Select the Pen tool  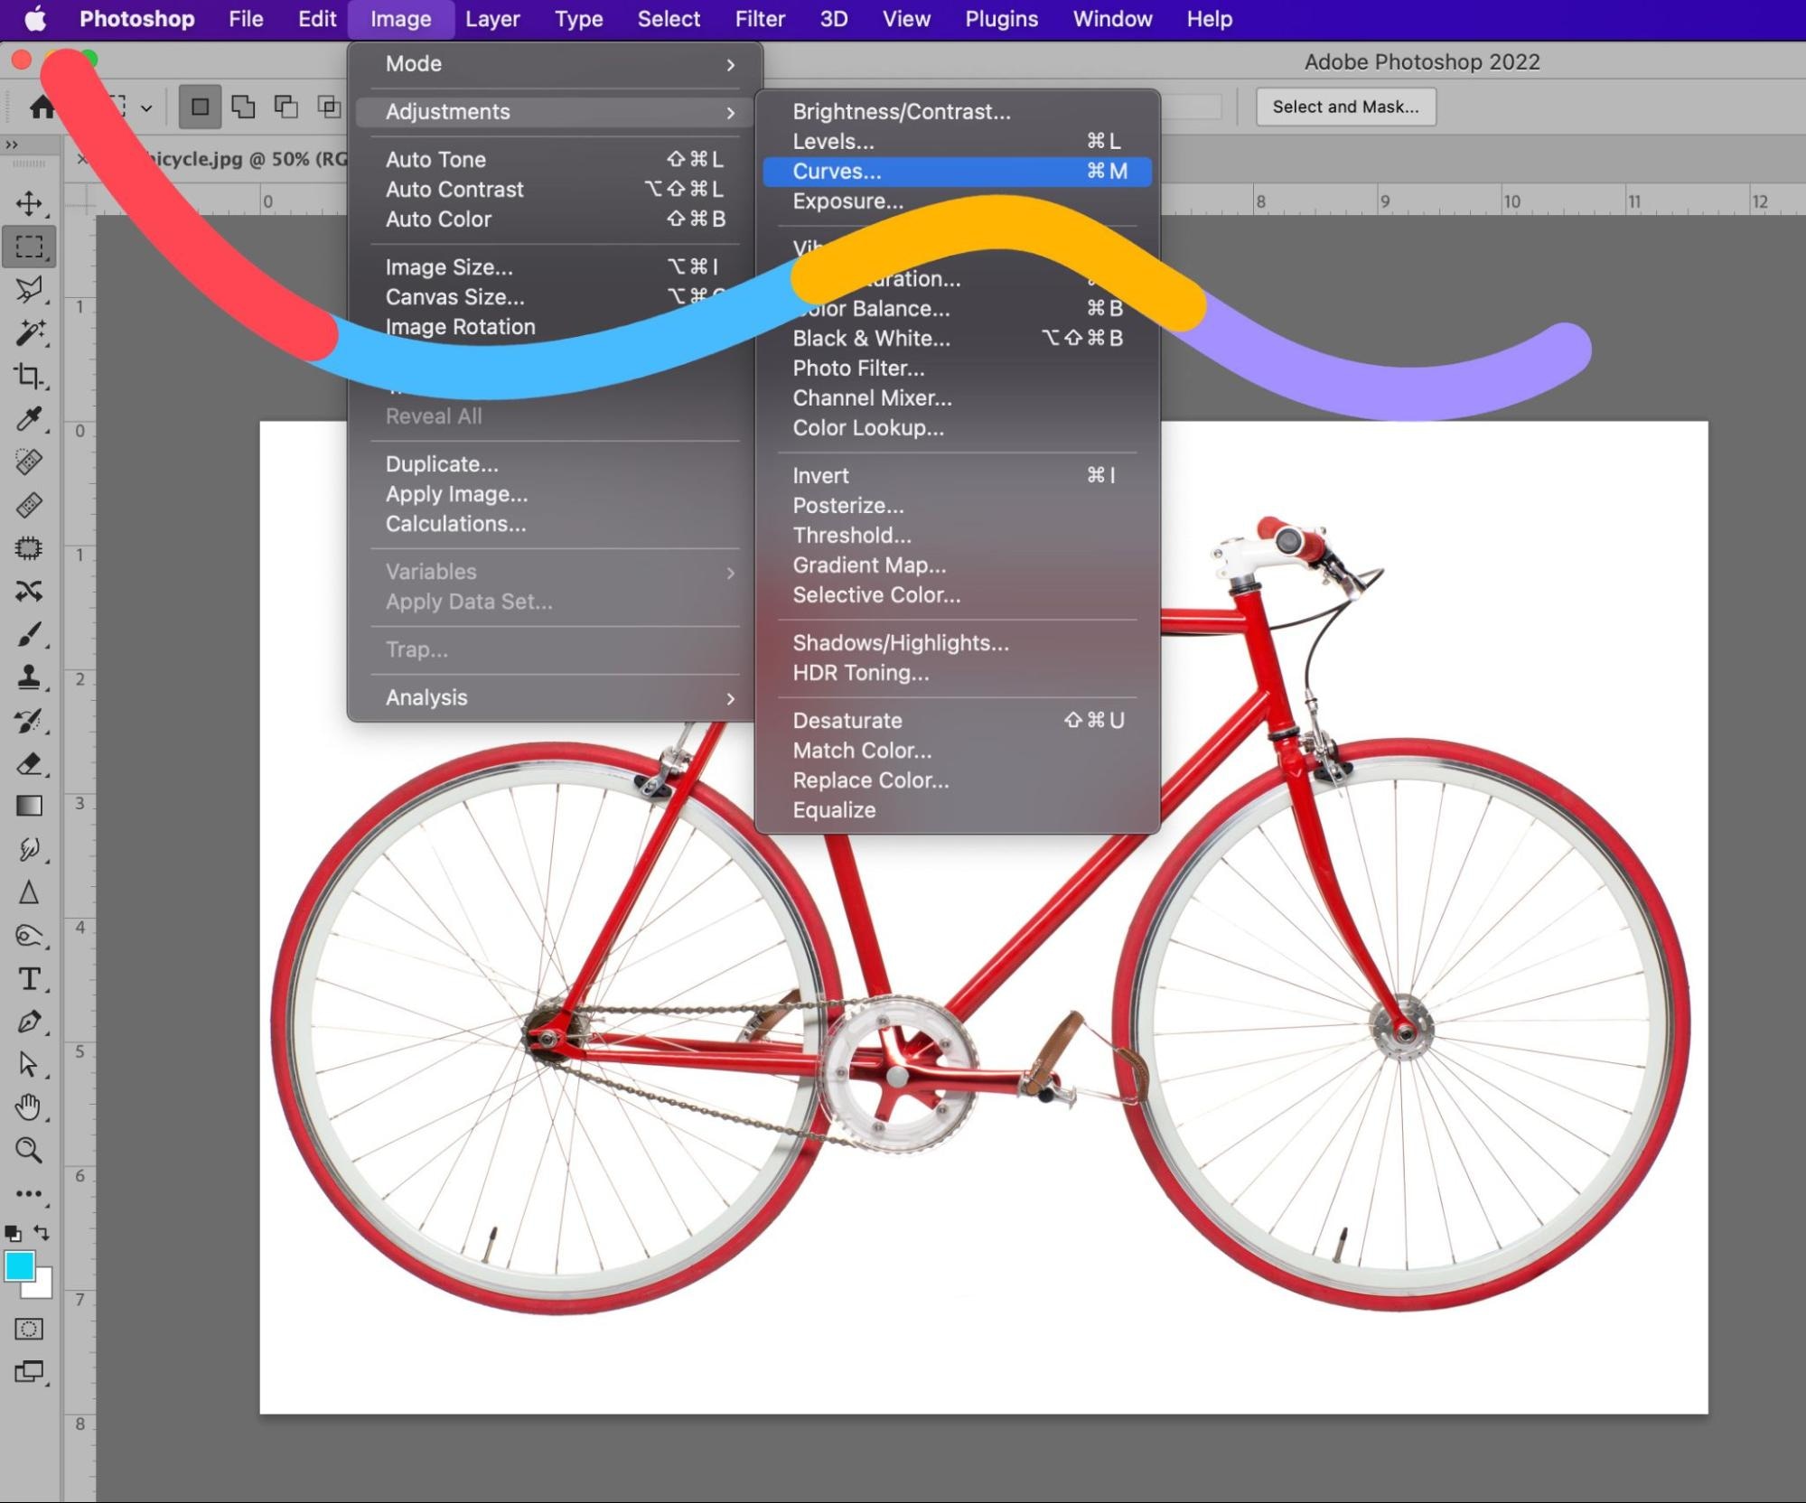click(x=29, y=1022)
